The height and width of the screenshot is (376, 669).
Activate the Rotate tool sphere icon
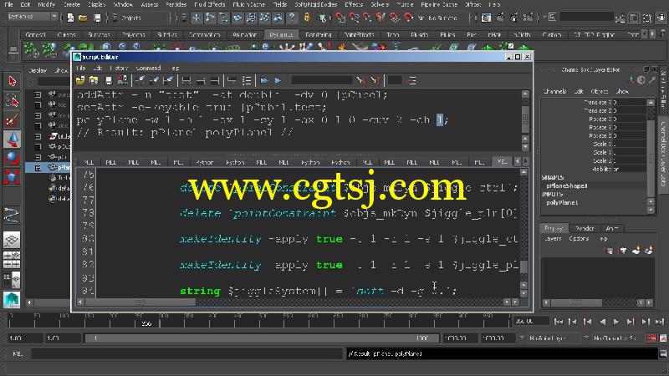[x=12, y=158]
